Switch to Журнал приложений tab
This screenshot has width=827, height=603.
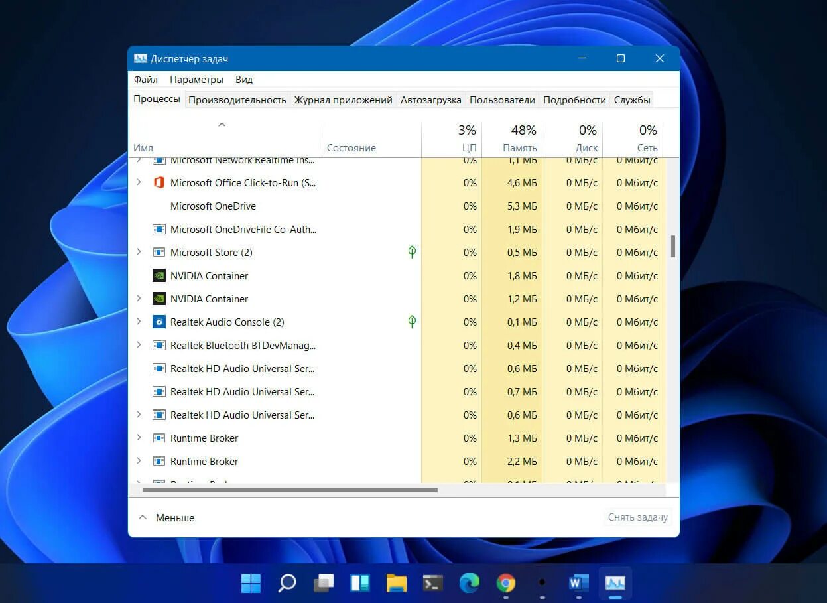pos(343,100)
